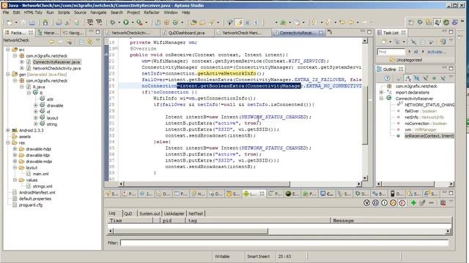The height and width of the screenshot is (263, 469).
Task: Toggle LogCat Verbose level filter V
Action: (x=366, y=203)
